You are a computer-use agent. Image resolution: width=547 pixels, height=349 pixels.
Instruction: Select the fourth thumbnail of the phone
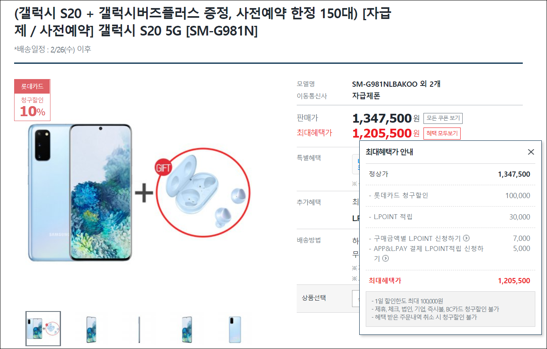[x=187, y=329]
